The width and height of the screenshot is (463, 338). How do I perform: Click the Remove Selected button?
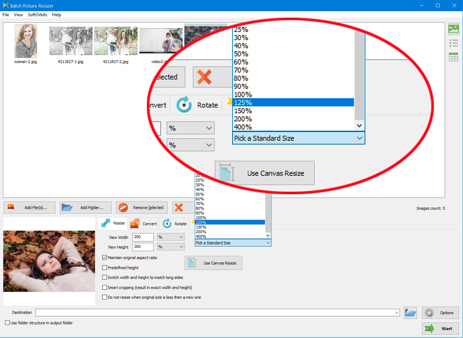[142, 208]
